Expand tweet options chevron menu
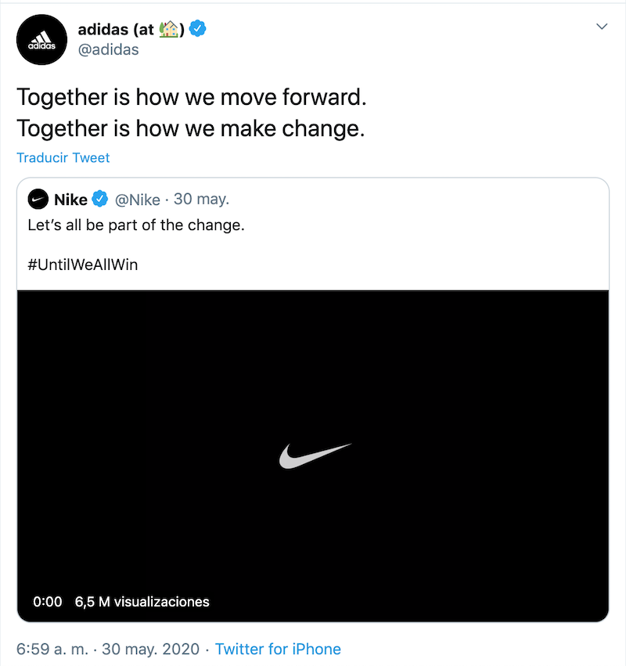This screenshot has height=666, width=626. [602, 27]
